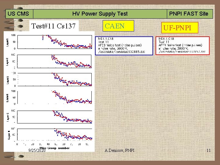Click the 'A.Denisov, PNPI' footer text
This screenshot has width=220, height=165.
coord(119,150)
